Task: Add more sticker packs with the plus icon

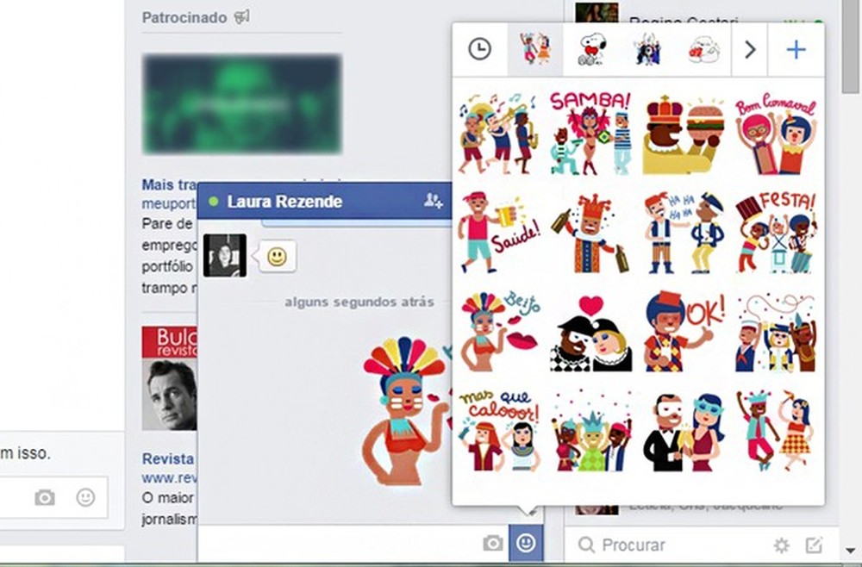Action: coord(796,49)
